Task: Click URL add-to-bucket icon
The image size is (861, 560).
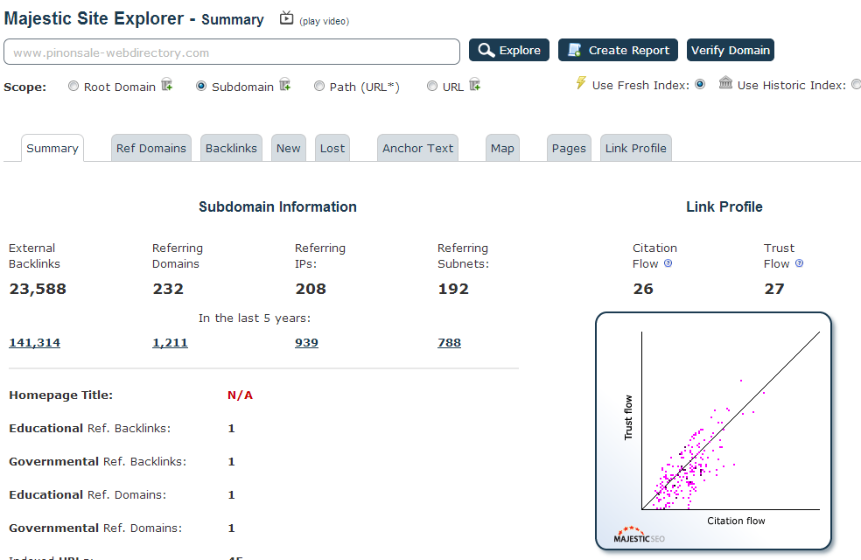Action: pyautogui.click(x=475, y=85)
